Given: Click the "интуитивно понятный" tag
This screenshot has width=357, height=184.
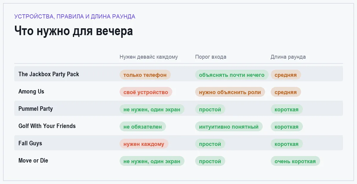Looking at the screenshot, I should [x=229, y=127].
